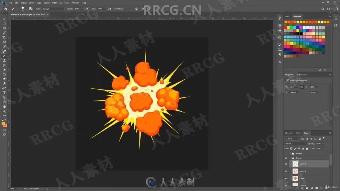Viewport: 340px width, 191px height.
Task: Select the Pen tool
Action: coord(4,88)
